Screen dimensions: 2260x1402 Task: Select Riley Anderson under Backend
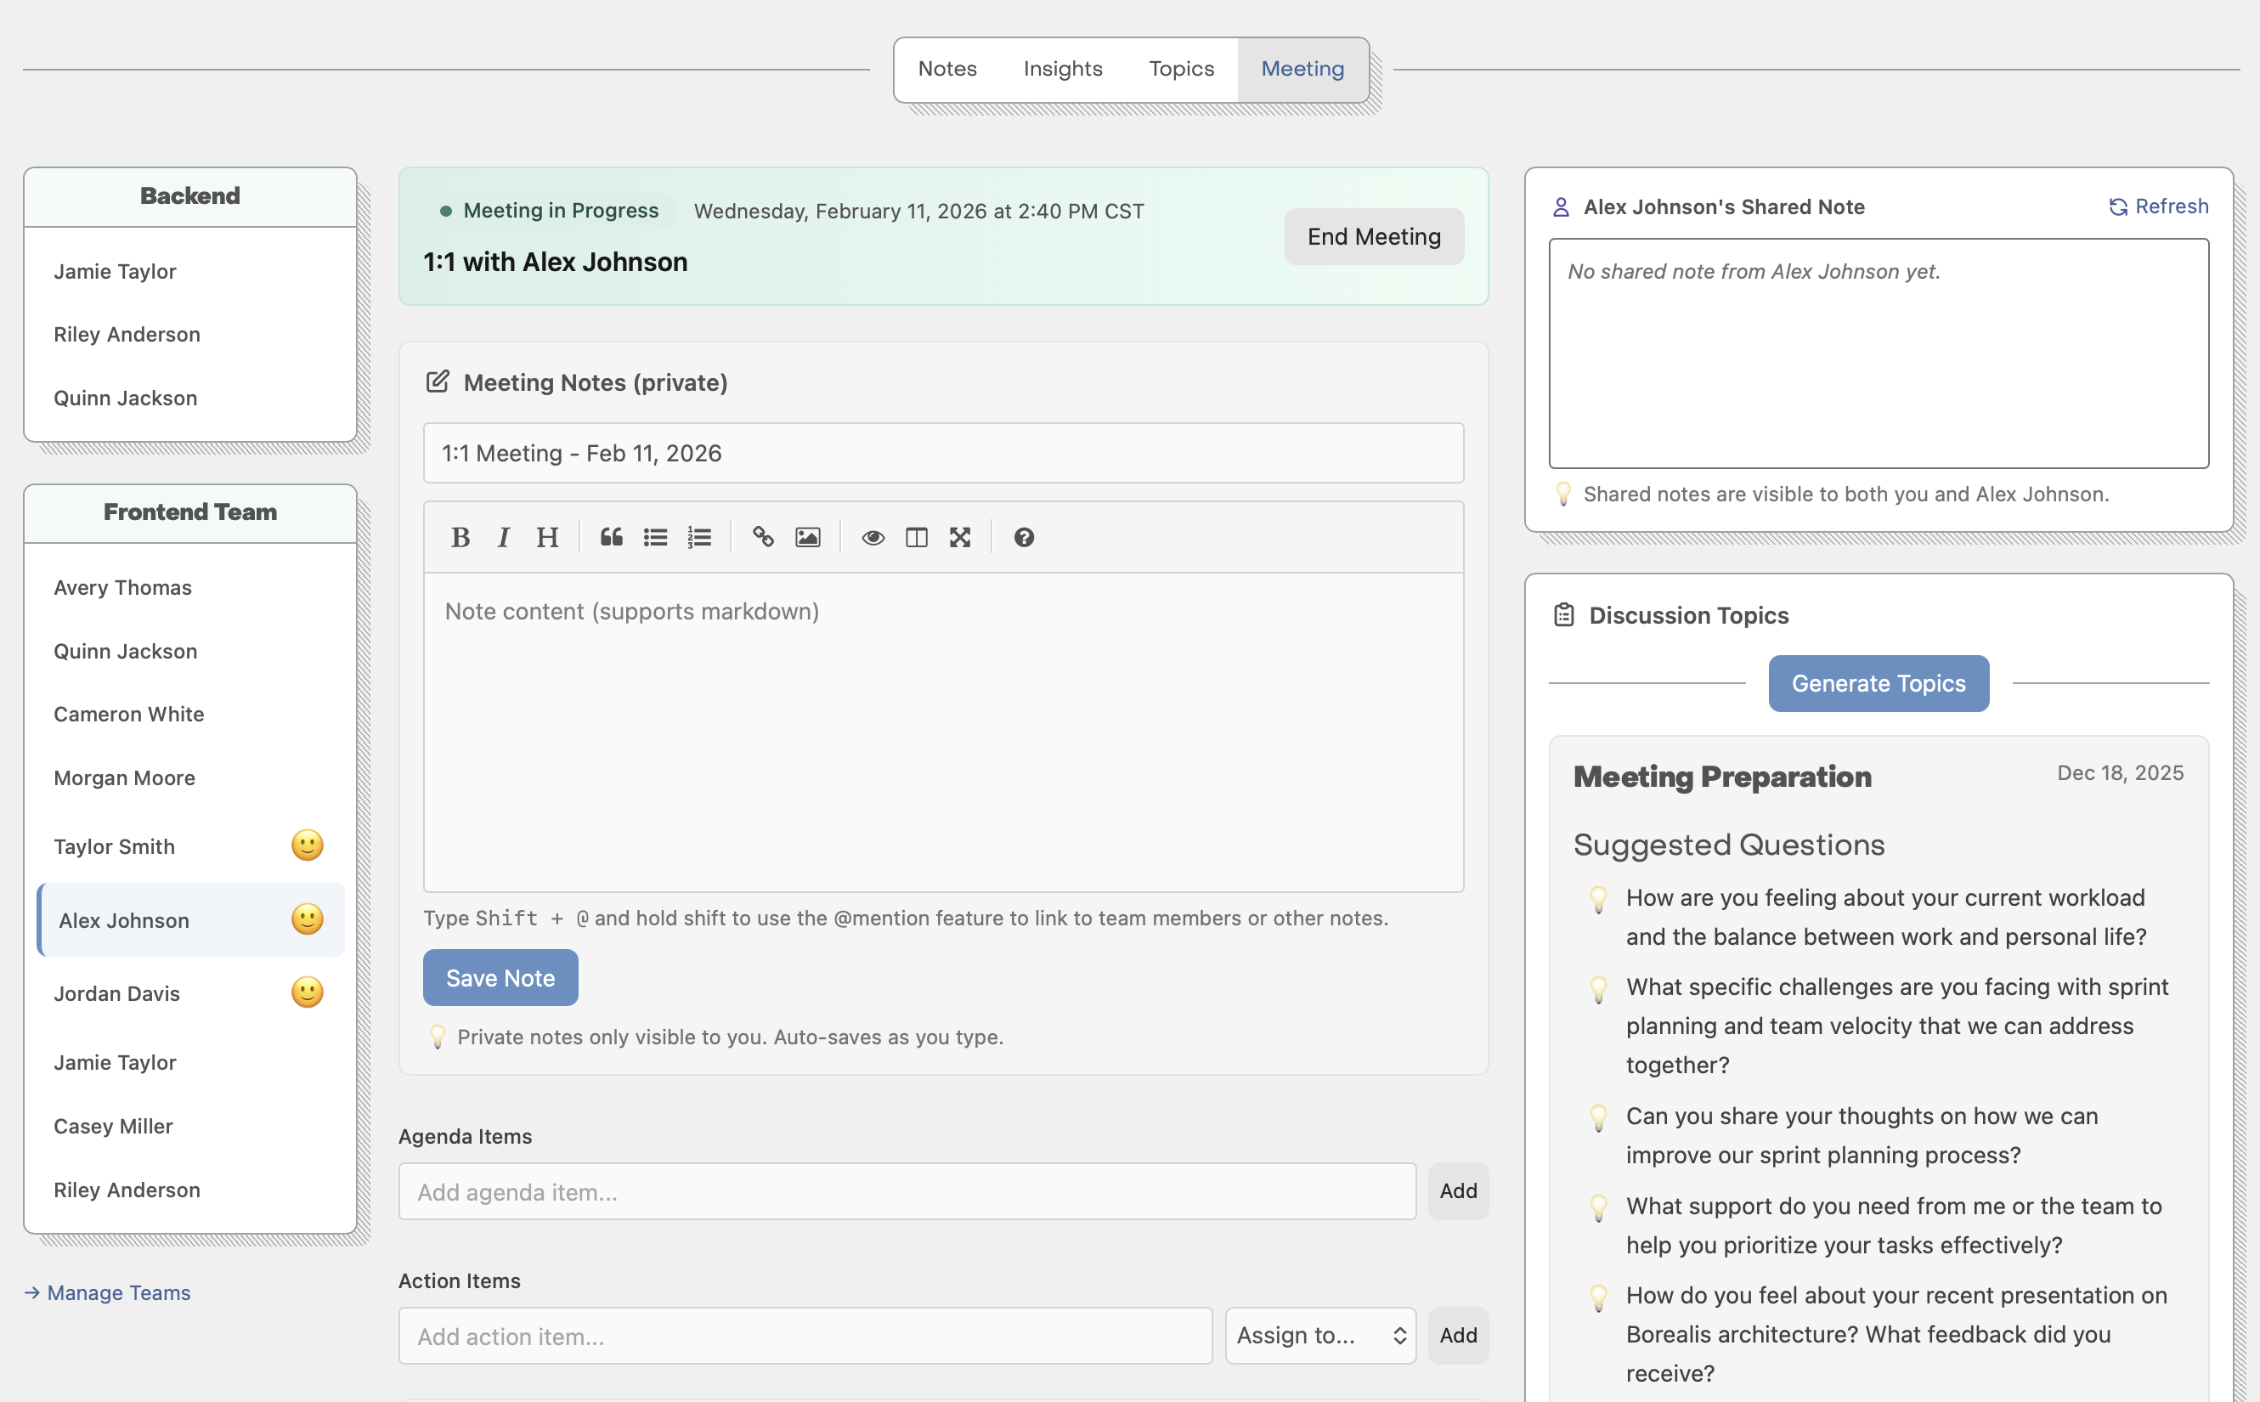coord(127,334)
